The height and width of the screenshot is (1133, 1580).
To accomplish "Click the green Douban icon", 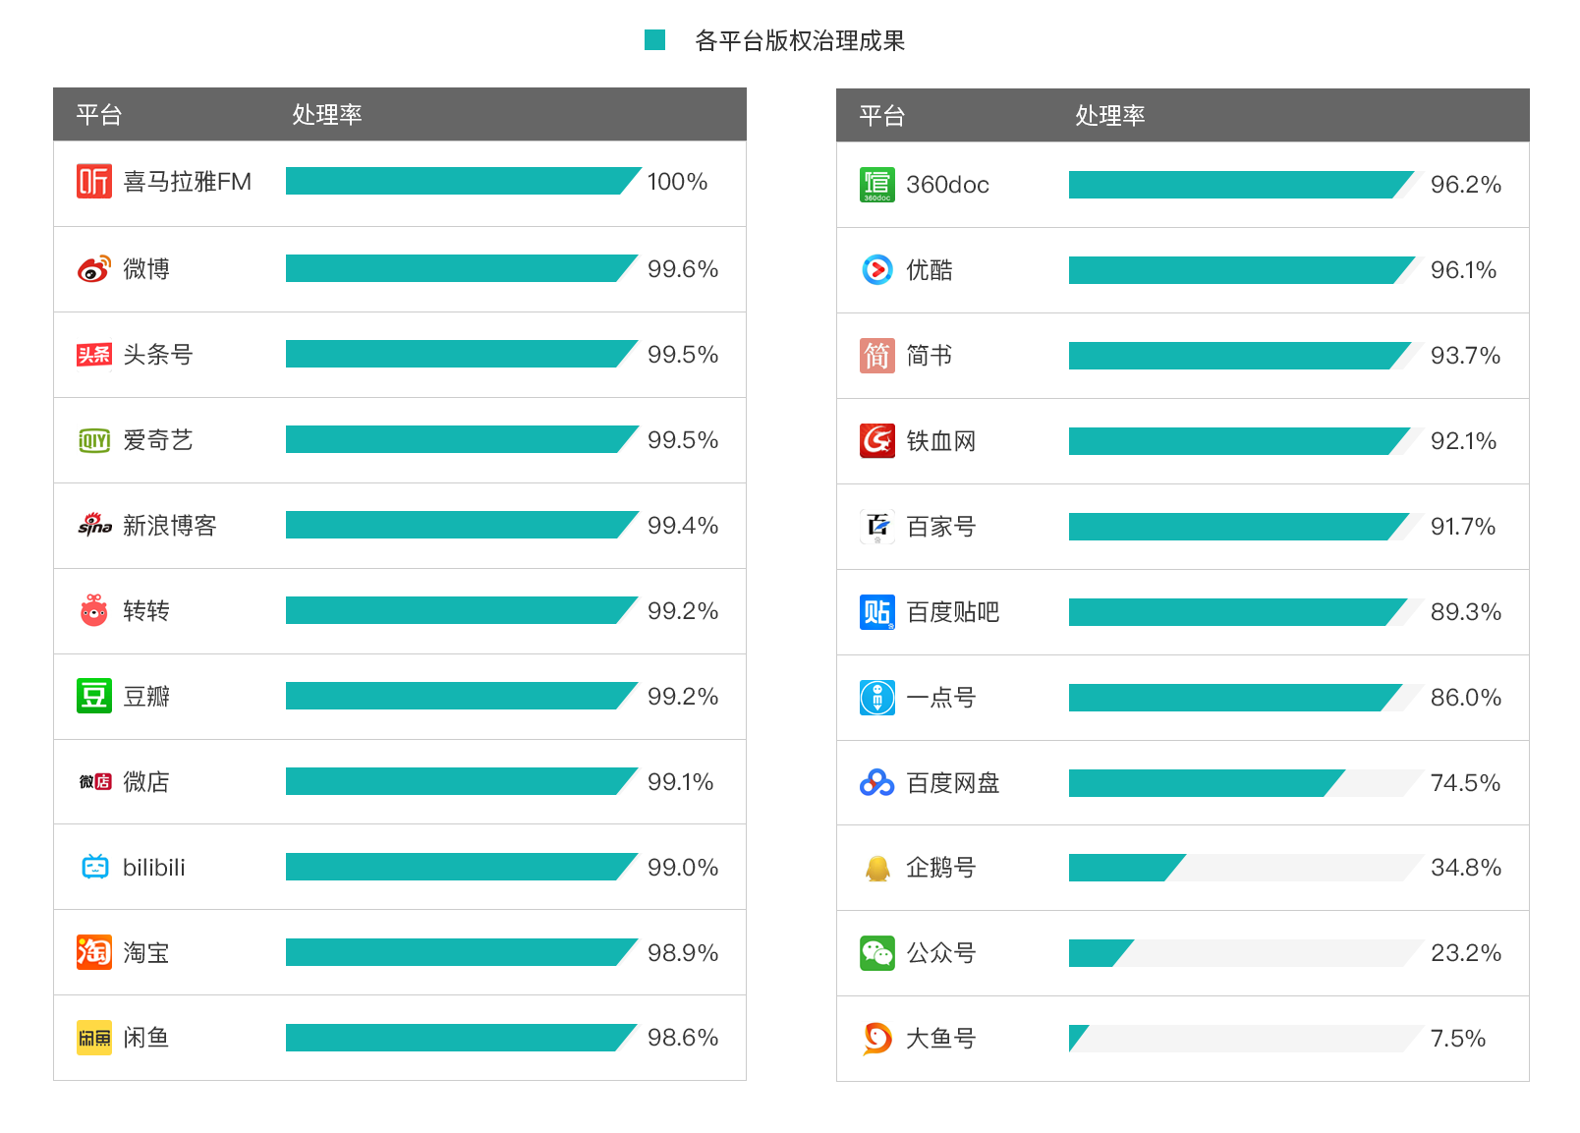I will point(94,697).
